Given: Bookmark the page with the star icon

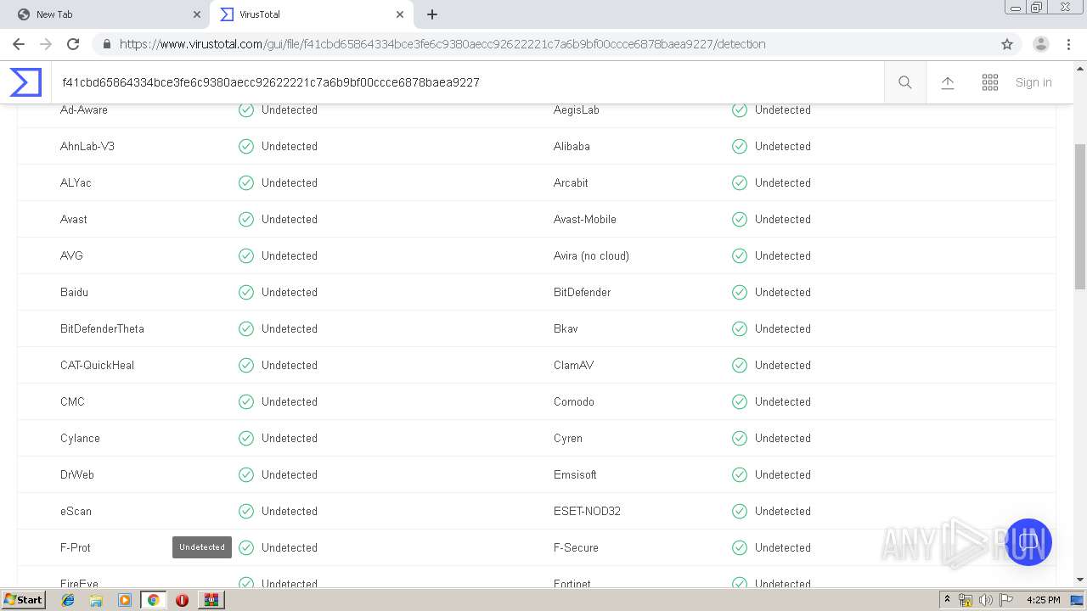Looking at the screenshot, I should point(1007,44).
